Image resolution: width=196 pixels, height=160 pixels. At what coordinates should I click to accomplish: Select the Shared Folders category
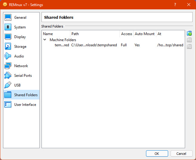click(x=26, y=95)
